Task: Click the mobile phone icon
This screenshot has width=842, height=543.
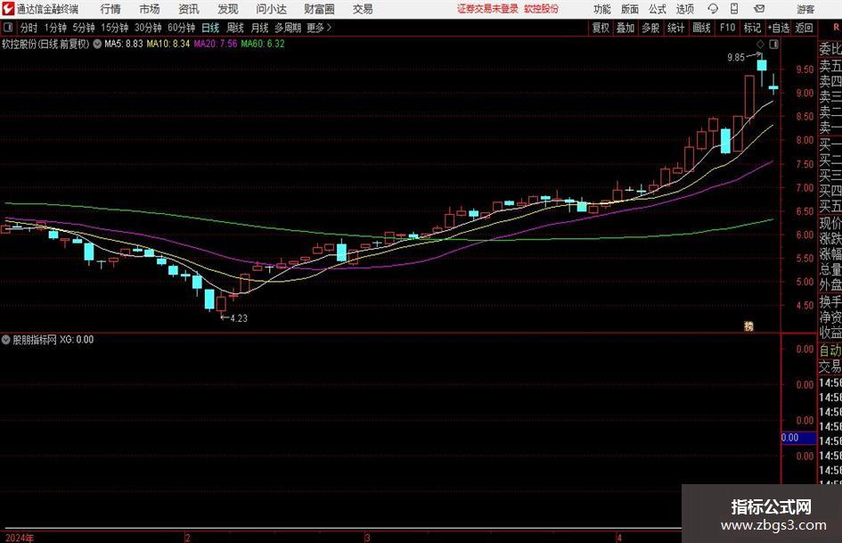Action: click(x=734, y=9)
